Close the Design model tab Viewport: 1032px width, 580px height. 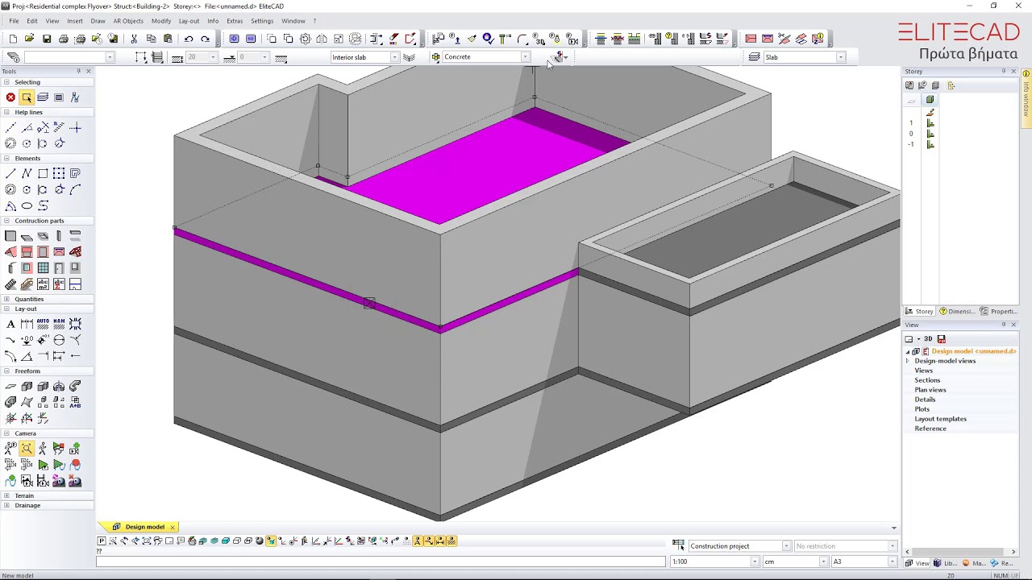[x=172, y=527]
